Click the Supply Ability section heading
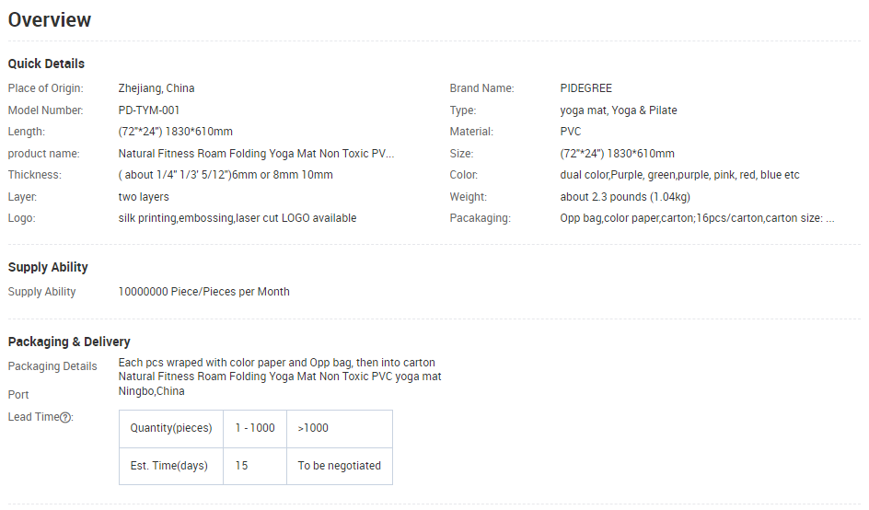 tap(48, 267)
